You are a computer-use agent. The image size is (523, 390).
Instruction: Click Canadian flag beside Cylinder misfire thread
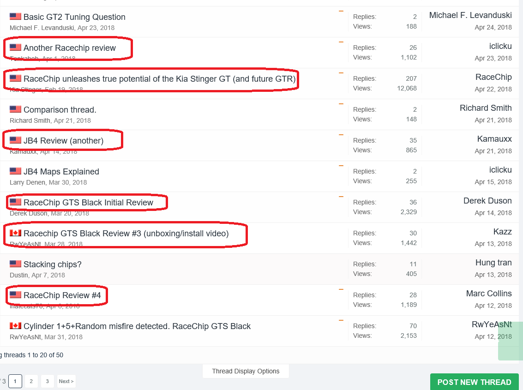point(15,326)
